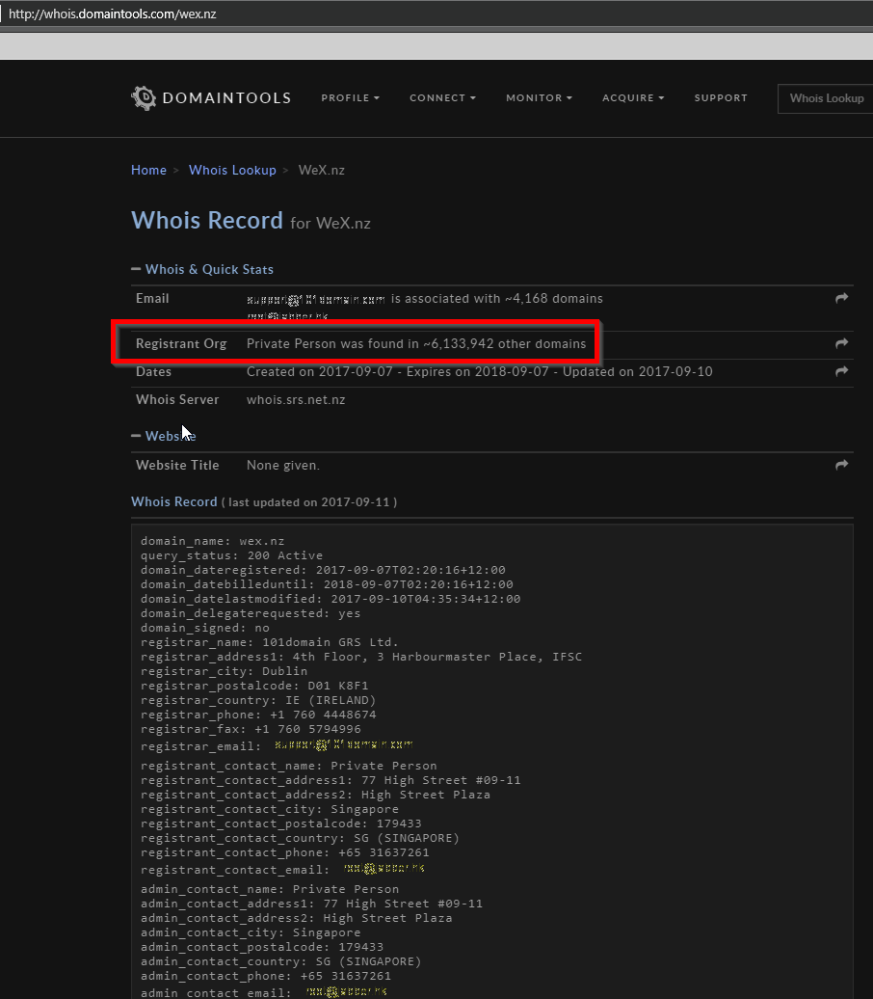This screenshot has height=999, width=873.
Task: Click 'registrant_contact_postalcode: 179433' line
Action: pyautogui.click(x=280, y=823)
